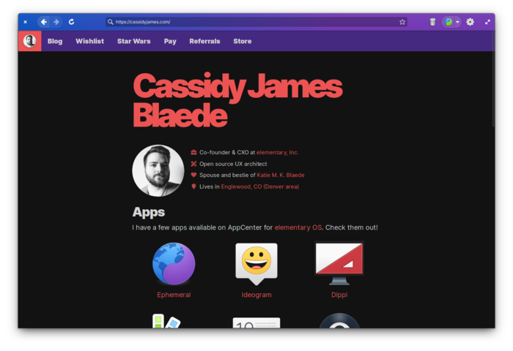Image resolution: width=513 pixels, height=351 pixels.
Task: Click the Dippi monitor app icon
Action: coord(339,263)
